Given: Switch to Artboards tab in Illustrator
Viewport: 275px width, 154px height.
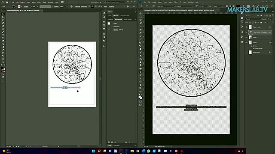Looking at the screenshot, I should [116, 145].
